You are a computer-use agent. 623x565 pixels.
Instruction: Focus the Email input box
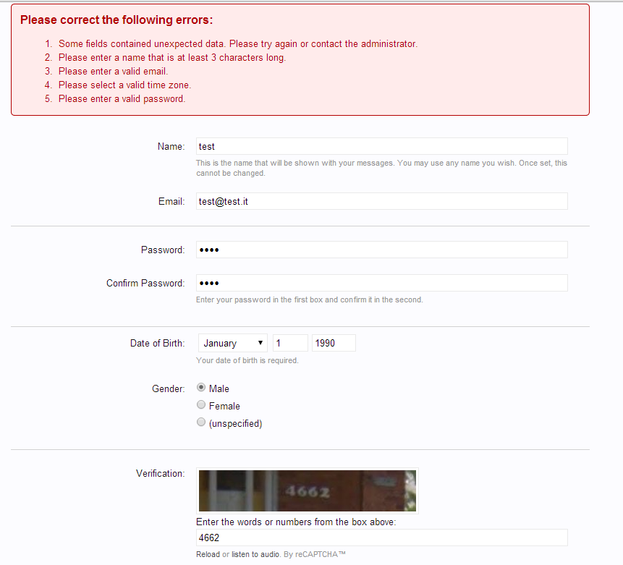[381, 201]
